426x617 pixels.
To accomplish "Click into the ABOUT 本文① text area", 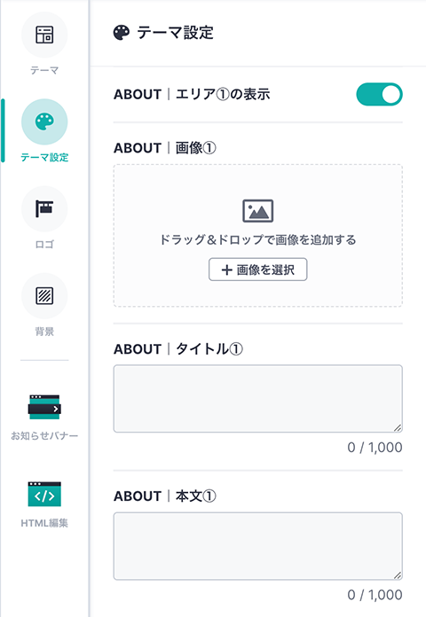I will pyautogui.click(x=257, y=546).
